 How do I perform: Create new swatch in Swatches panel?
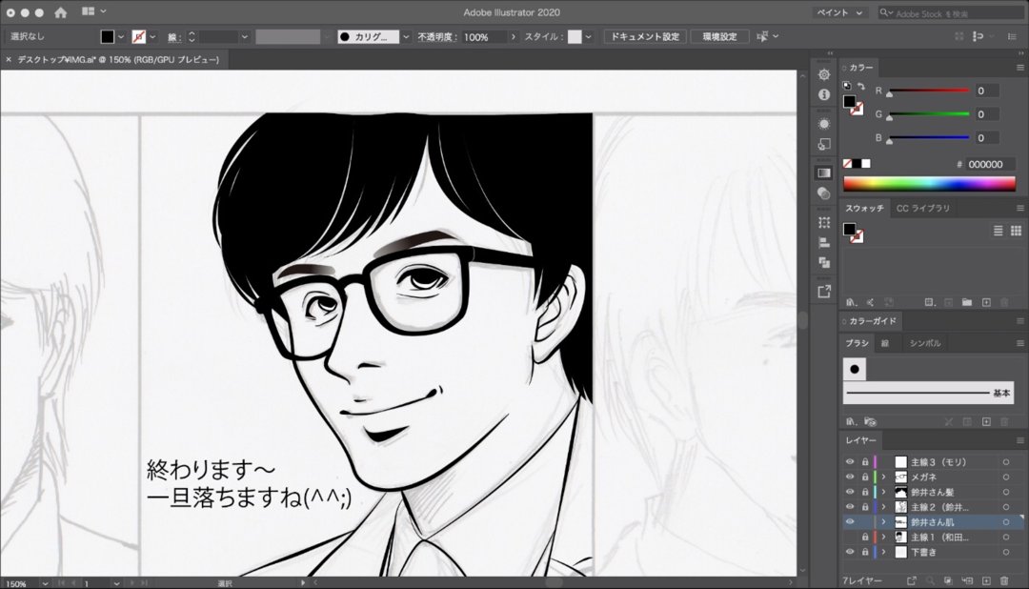point(986,302)
